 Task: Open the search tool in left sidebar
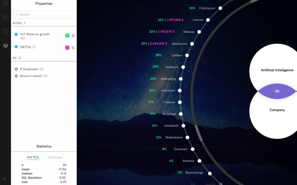[5, 17]
